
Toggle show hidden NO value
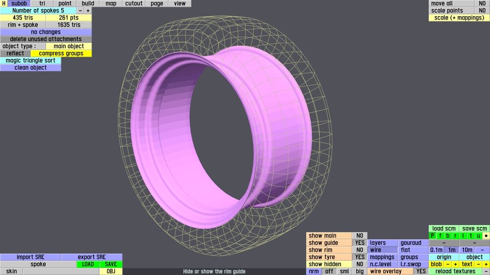[x=360, y=264]
